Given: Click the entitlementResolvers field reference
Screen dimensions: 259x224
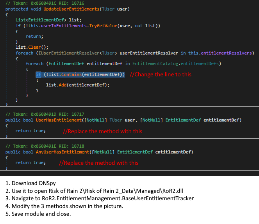Looking at the screenshot, I should (x=226, y=53).
